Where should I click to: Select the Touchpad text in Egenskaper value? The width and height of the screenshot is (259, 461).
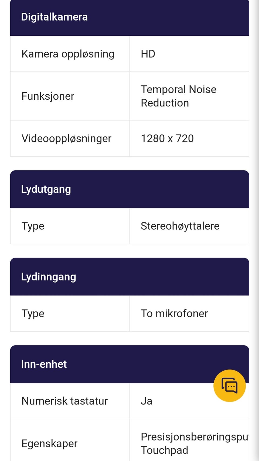point(165,450)
